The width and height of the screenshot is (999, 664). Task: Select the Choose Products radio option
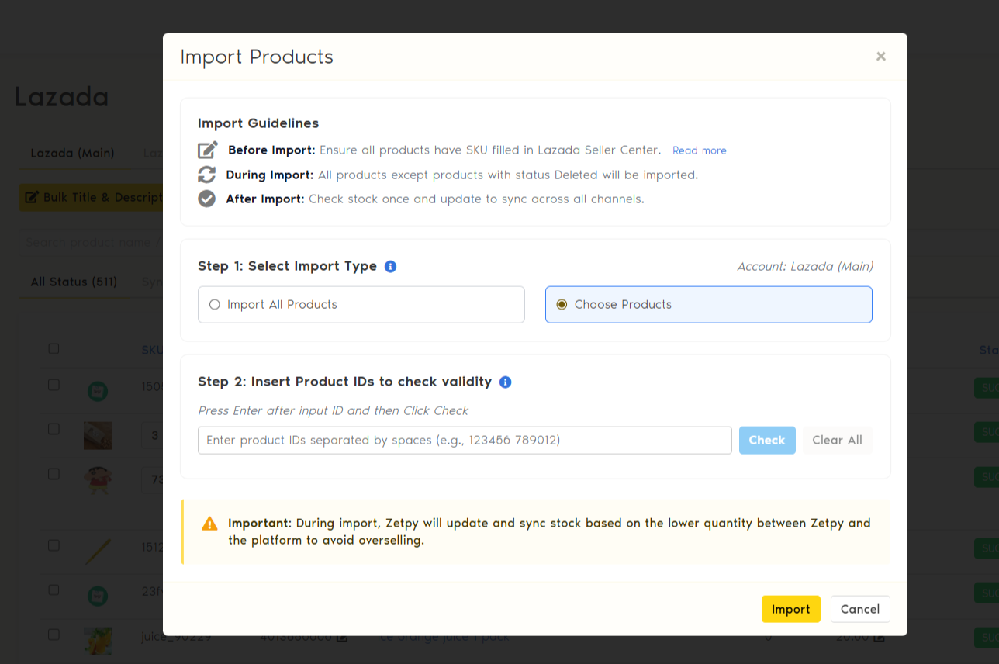(x=562, y=304)
